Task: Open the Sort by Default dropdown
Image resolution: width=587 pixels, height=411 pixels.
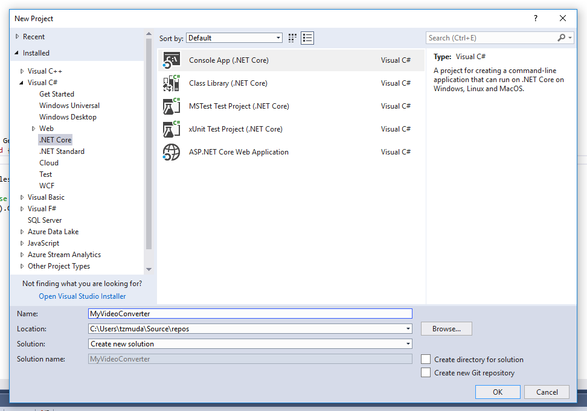Action: [x=234, y=38]
